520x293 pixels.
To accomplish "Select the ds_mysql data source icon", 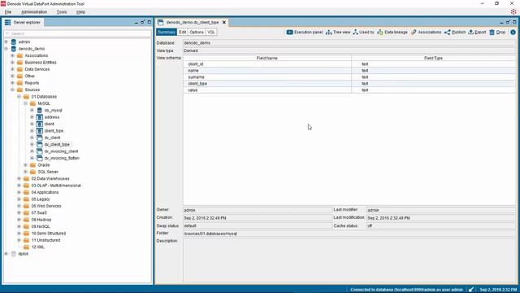I will (x=40, y=111).
